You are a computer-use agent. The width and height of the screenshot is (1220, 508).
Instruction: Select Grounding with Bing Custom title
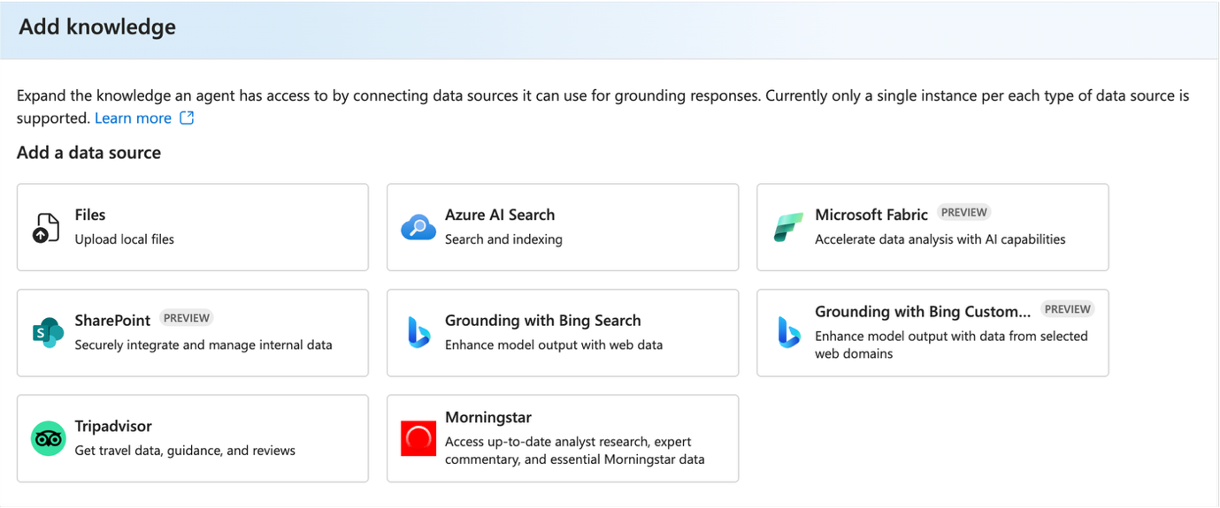click(x=923, y=312)
